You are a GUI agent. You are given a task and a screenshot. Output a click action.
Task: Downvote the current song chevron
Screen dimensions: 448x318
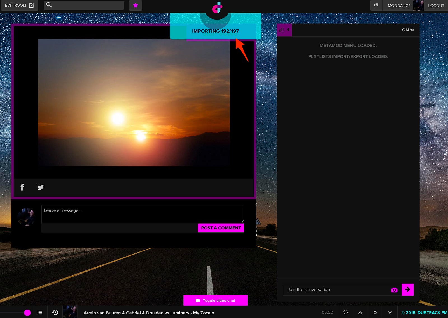[x=390, y=312]
